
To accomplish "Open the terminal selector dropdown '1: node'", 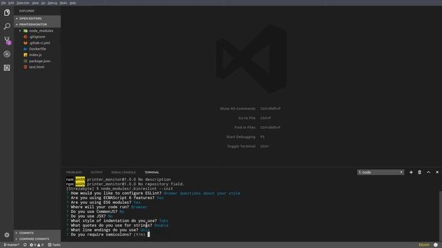I will (x=381, y=172).
